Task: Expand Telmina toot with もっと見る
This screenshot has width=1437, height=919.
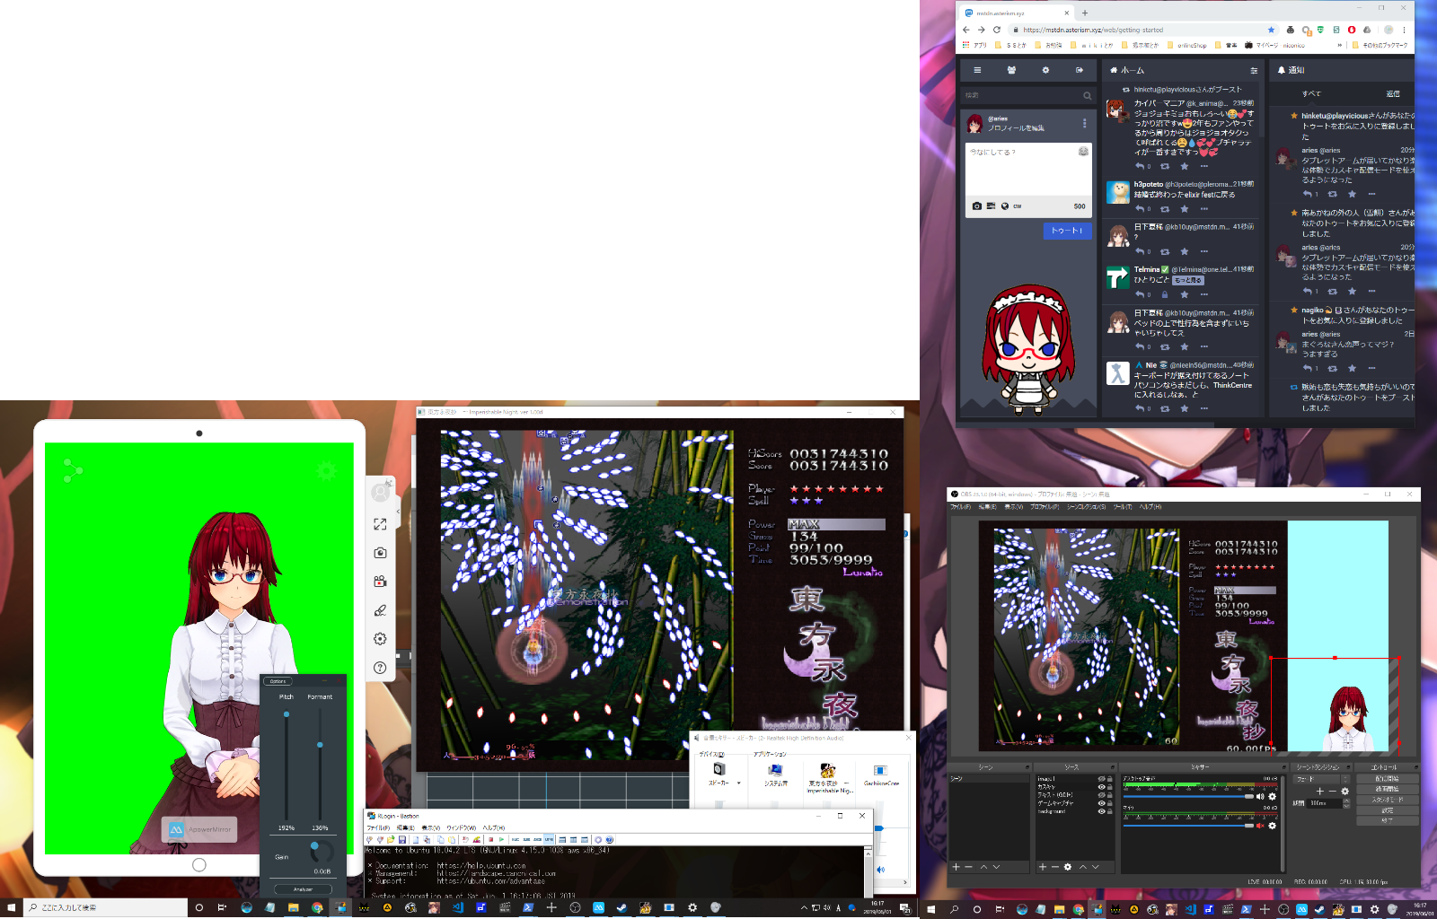Action: pyautogui.click(x=1188, y=280)
